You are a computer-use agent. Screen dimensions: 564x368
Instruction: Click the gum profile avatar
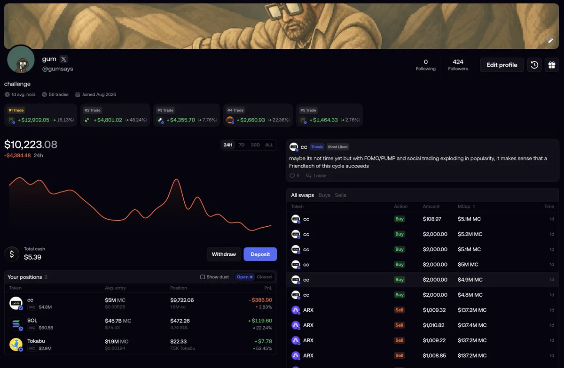pyautogui.click(x=21, y=60)
